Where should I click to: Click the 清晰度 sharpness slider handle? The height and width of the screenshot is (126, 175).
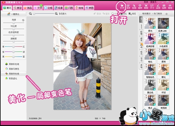point(14,41)
